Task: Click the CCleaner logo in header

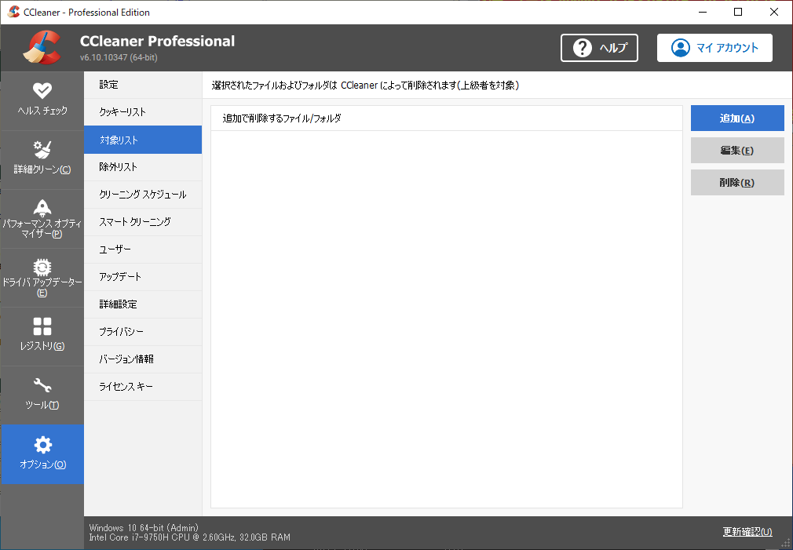Action: (42, 48)
